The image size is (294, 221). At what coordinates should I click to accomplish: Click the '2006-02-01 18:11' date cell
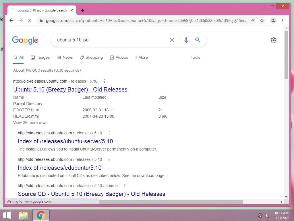(98, 110)
